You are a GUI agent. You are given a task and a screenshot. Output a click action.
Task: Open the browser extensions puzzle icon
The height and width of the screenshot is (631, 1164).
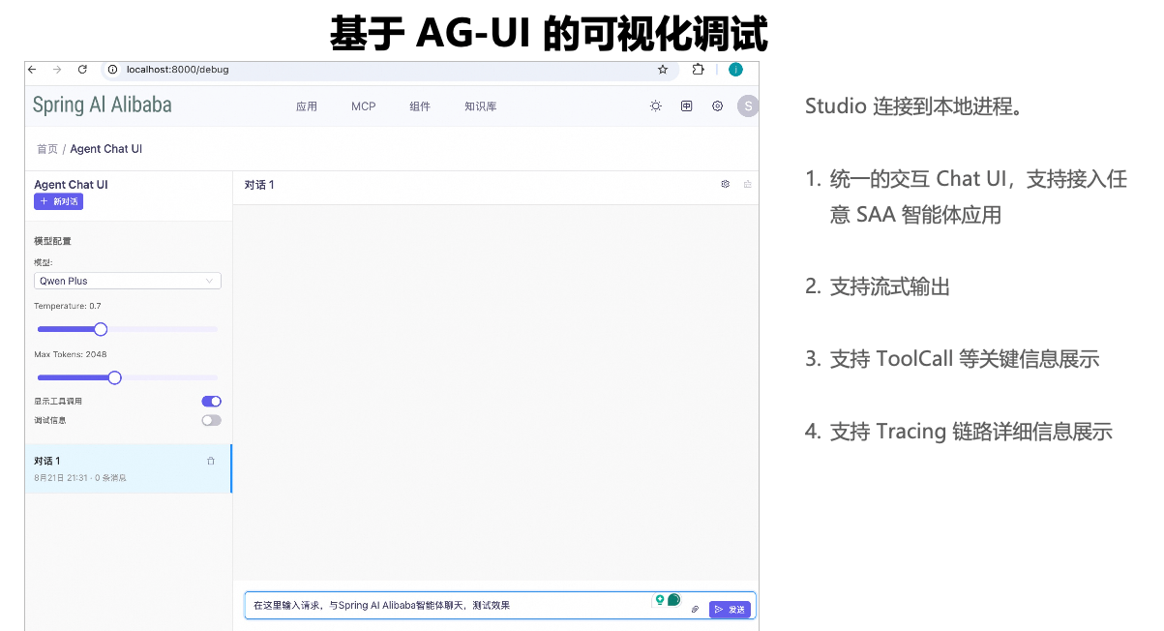(698, 70)
